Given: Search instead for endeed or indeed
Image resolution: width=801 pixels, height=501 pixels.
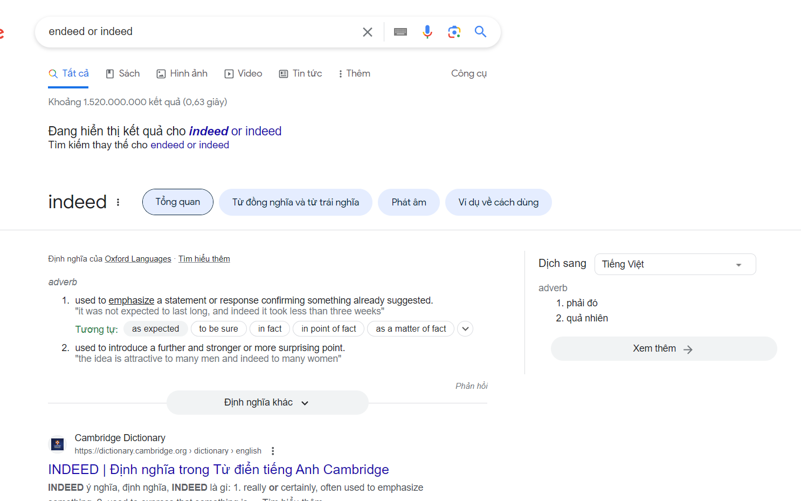Looking at the screenshot, I should click(190, 145).
